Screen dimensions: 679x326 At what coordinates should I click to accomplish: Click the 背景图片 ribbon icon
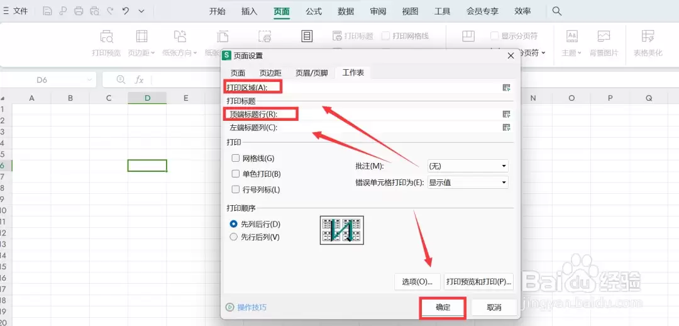(604, 43)
